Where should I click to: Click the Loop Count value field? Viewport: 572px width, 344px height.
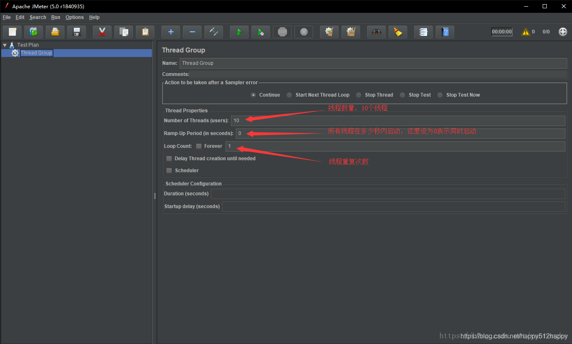click(x=395, y=146)
